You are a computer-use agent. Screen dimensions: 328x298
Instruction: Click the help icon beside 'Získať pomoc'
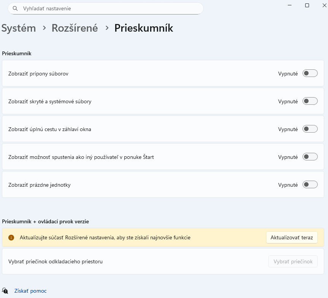tap(5, 291)
